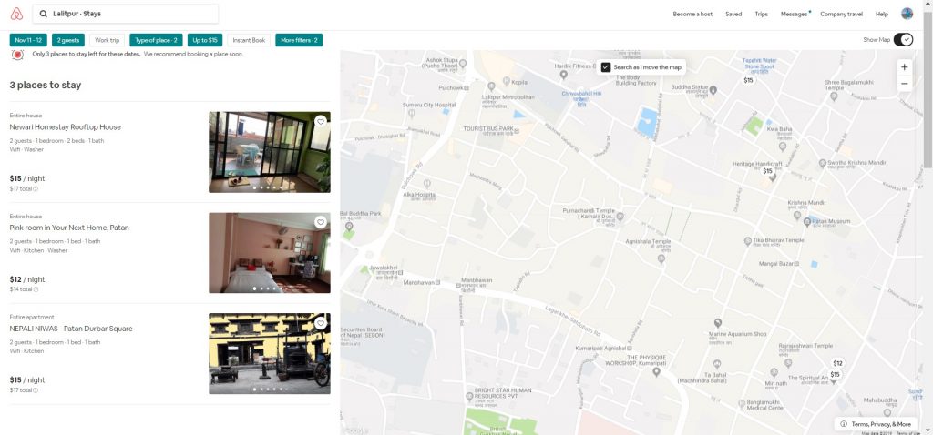Toggle the Show Map switch off
Viewport: 933px width, 435px height.
[x=903, y=40]
